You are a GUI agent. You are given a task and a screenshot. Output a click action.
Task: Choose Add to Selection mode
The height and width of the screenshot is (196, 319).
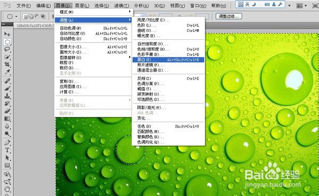point(31,16)
